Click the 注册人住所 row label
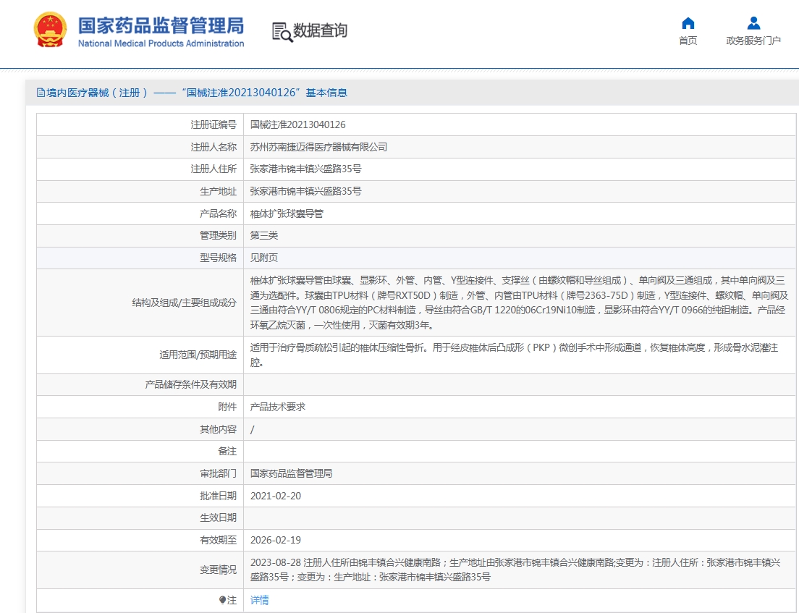 click(214, 169)
